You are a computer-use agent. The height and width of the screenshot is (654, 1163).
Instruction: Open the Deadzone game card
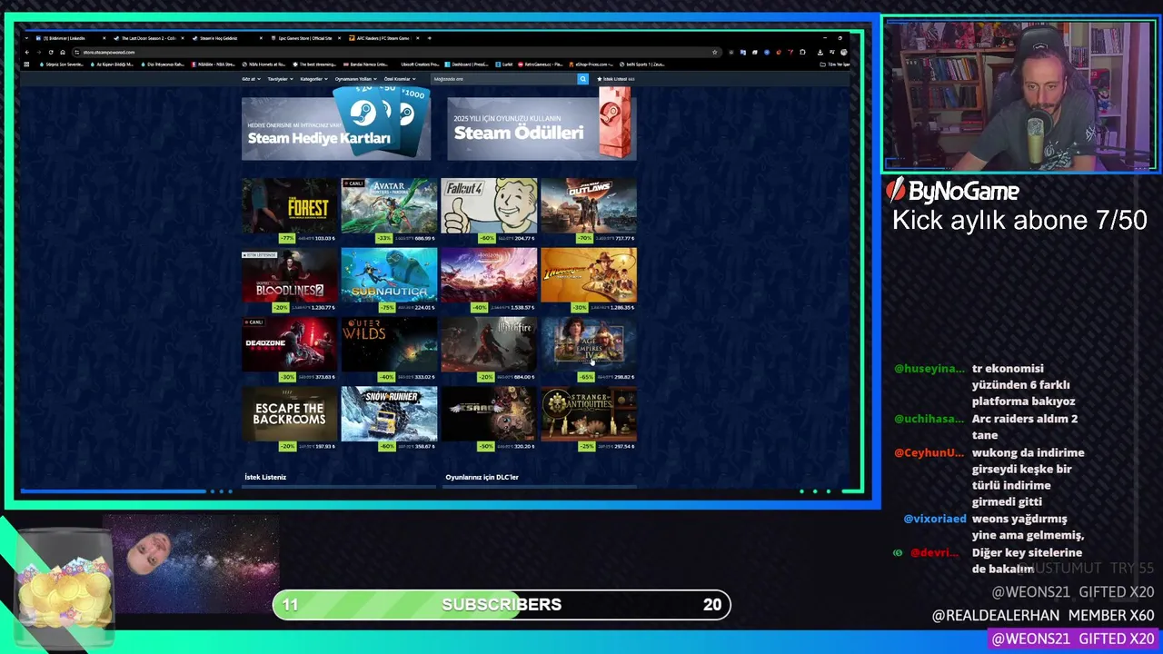click(289, 349)
